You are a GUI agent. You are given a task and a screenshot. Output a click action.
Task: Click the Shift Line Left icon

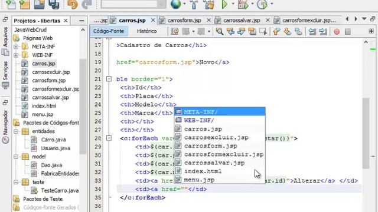312,31
